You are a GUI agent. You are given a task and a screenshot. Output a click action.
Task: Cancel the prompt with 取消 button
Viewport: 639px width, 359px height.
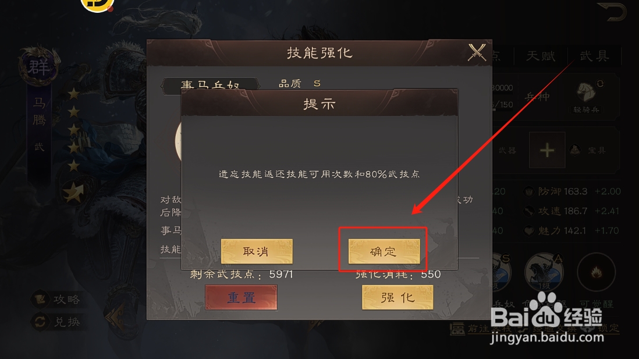pyautogui.click(x=257, y=251)
